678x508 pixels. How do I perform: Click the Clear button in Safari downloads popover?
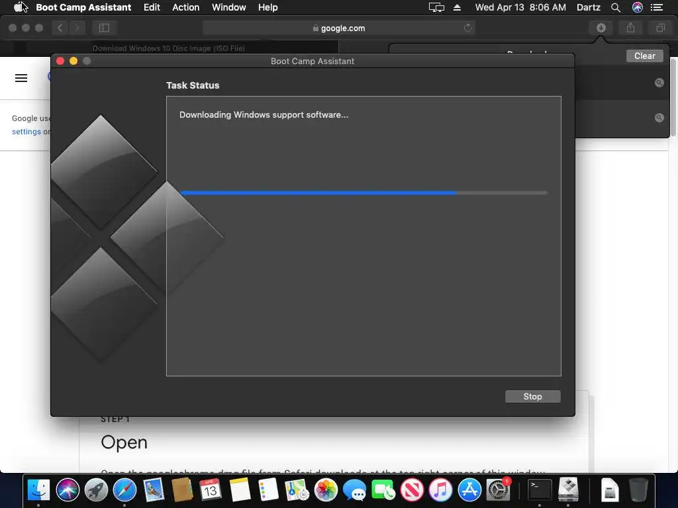coord(644,56)
